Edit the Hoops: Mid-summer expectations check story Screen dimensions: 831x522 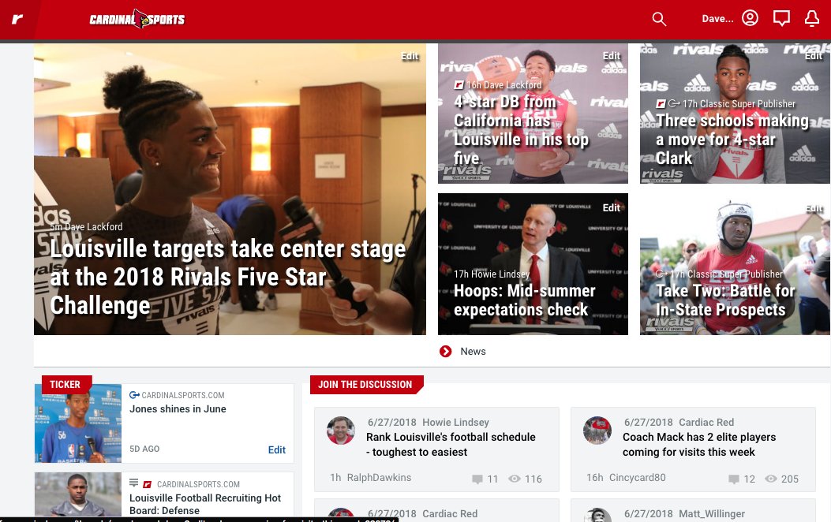pos(611,208)
